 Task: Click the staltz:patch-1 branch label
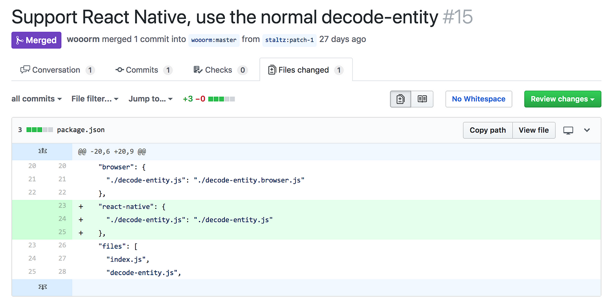pos(289,40)
